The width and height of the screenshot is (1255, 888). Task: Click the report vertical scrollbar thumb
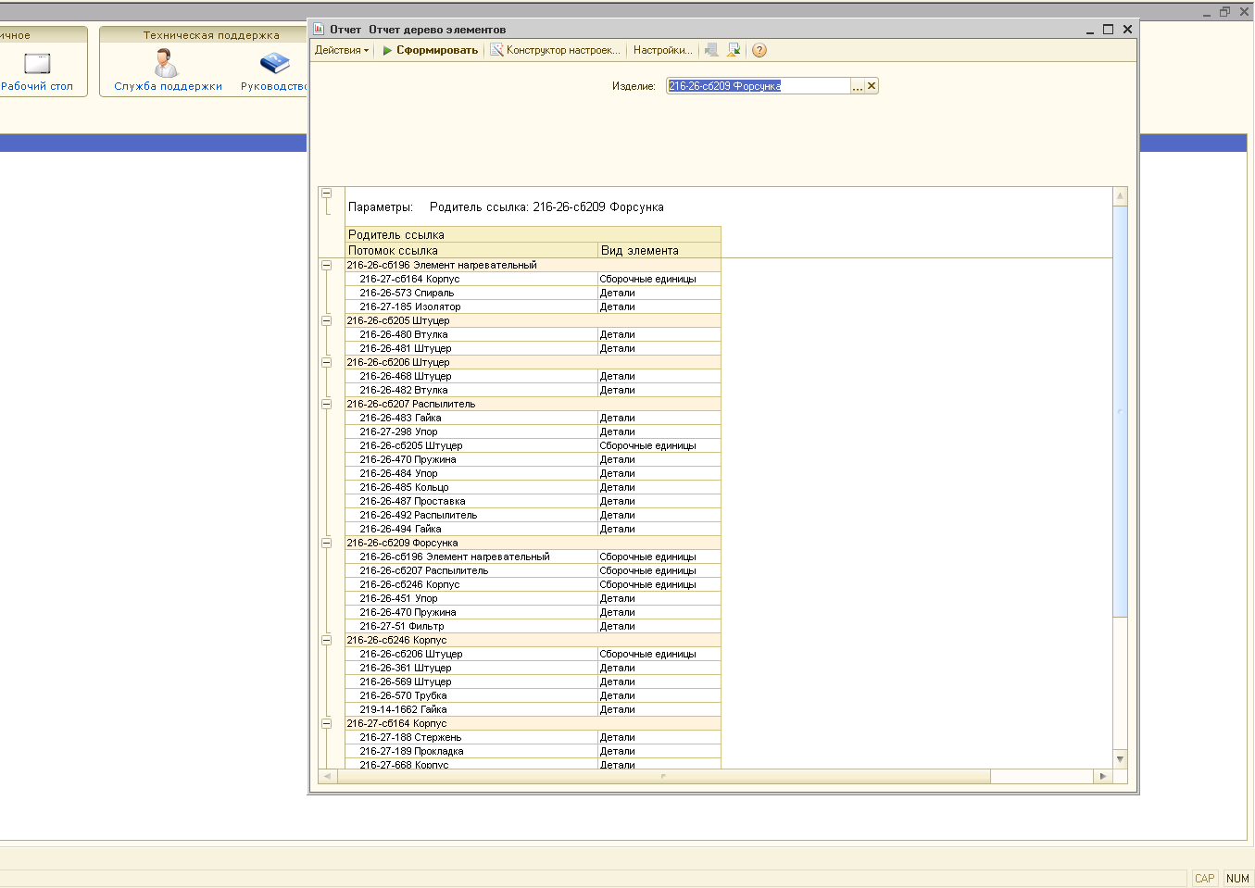click(x=1120, y=411)
